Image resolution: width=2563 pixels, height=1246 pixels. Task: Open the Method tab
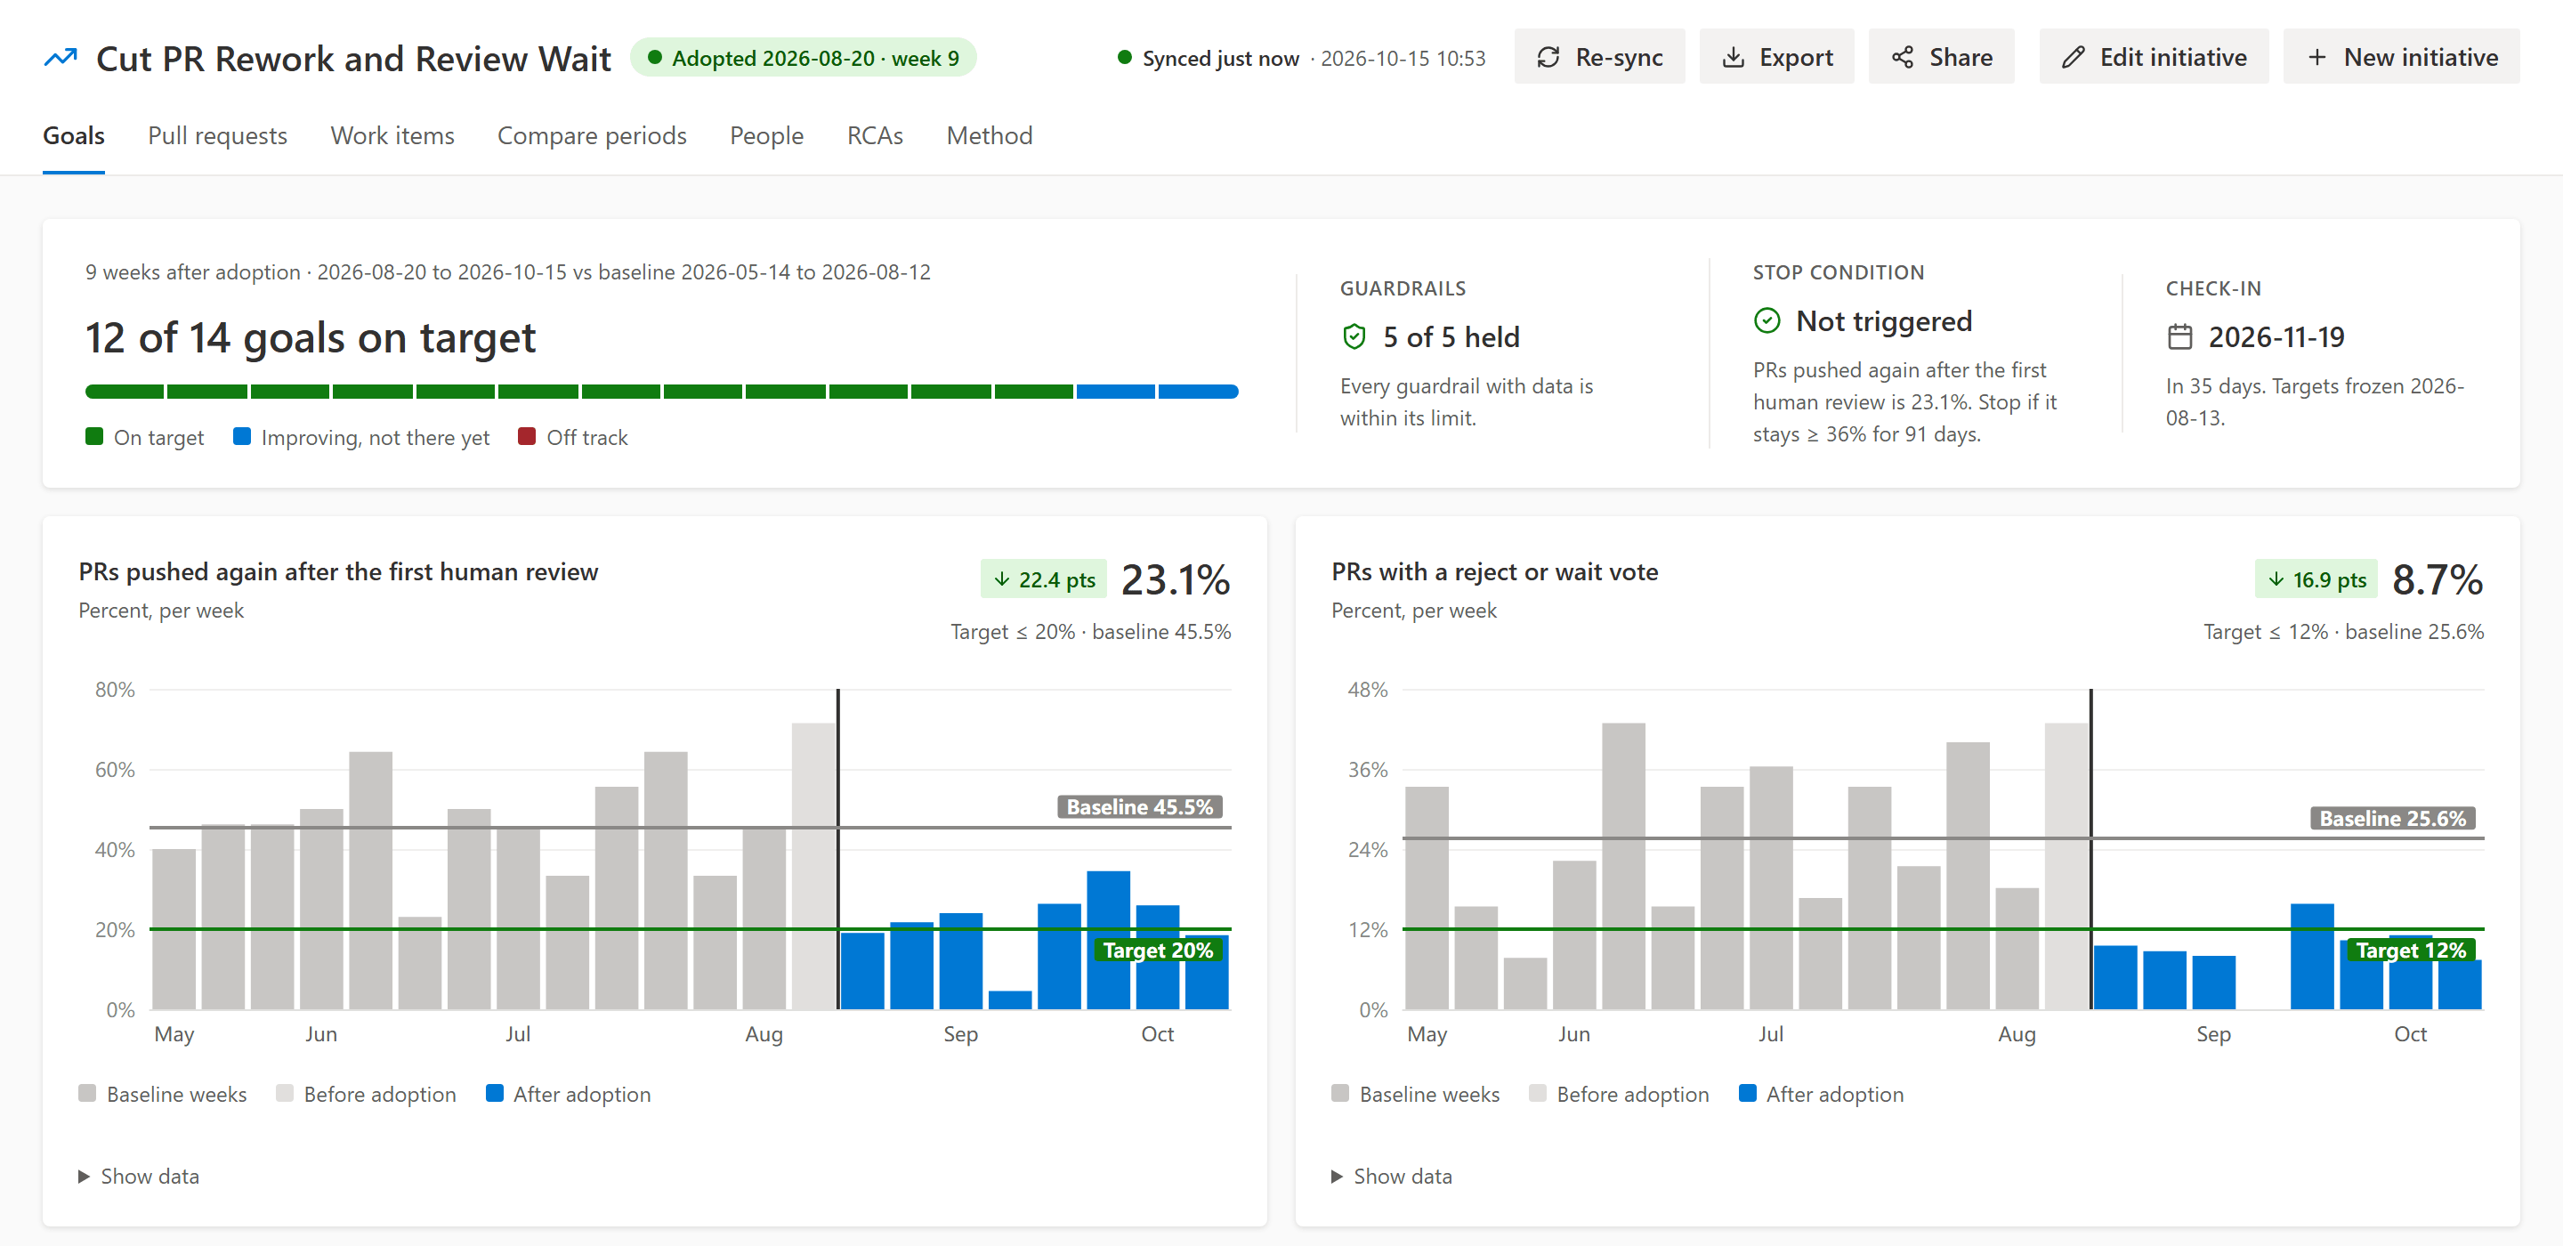pos(990,135)
